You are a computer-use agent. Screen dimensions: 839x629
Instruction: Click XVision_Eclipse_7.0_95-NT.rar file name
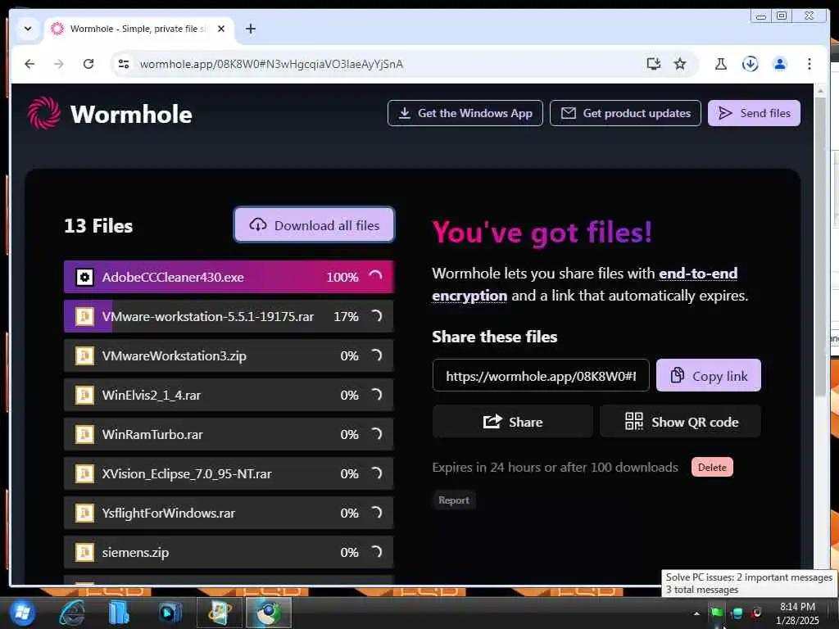pyautogui.click(x=187, y=474)
